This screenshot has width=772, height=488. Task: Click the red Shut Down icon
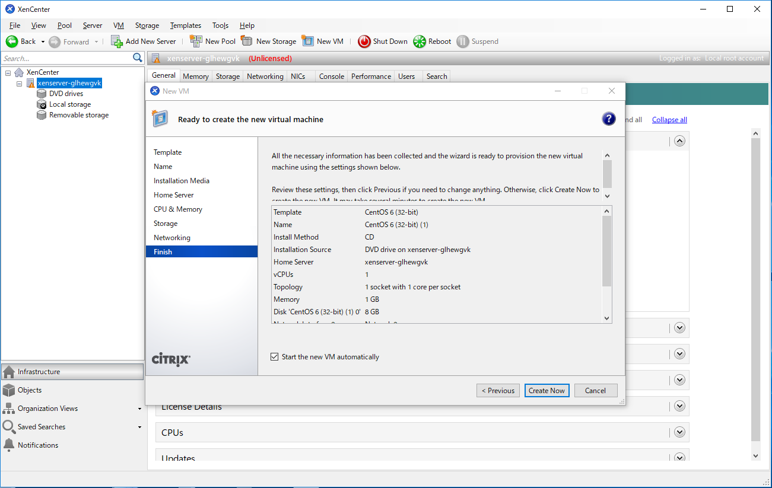coord(364,42)
